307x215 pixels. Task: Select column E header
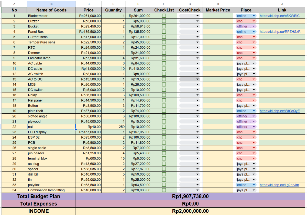(x=138, y=4)
